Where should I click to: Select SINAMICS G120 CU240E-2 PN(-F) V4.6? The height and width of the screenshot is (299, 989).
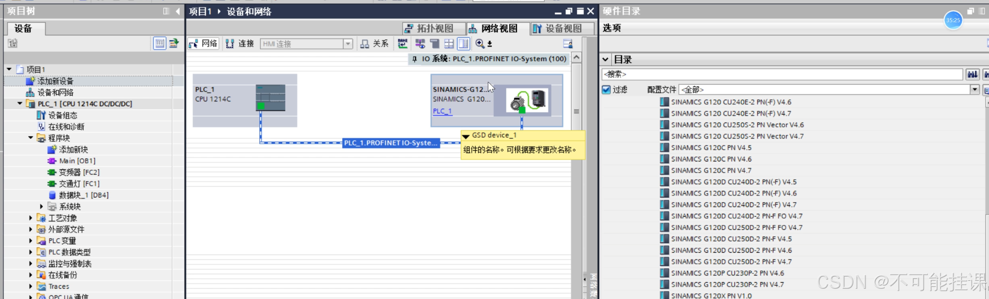point(731,102)
